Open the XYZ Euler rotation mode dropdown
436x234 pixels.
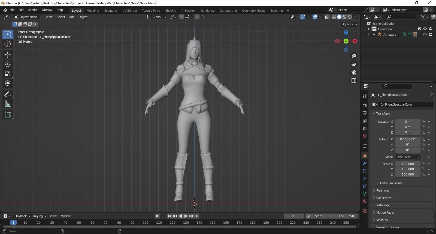click(408, 157)
